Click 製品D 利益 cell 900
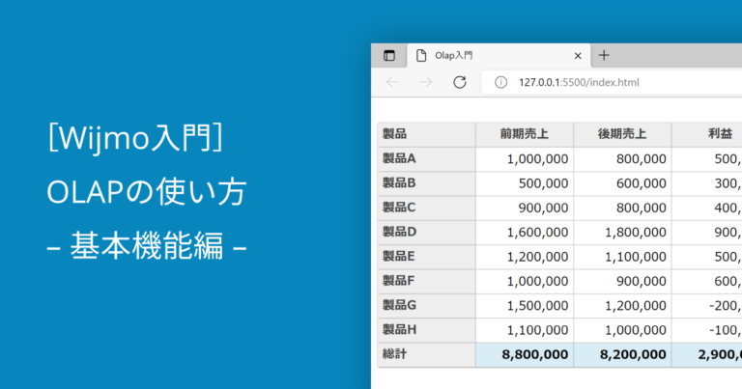The width and height of the screenshot is (742, 389). click(707, 232)
